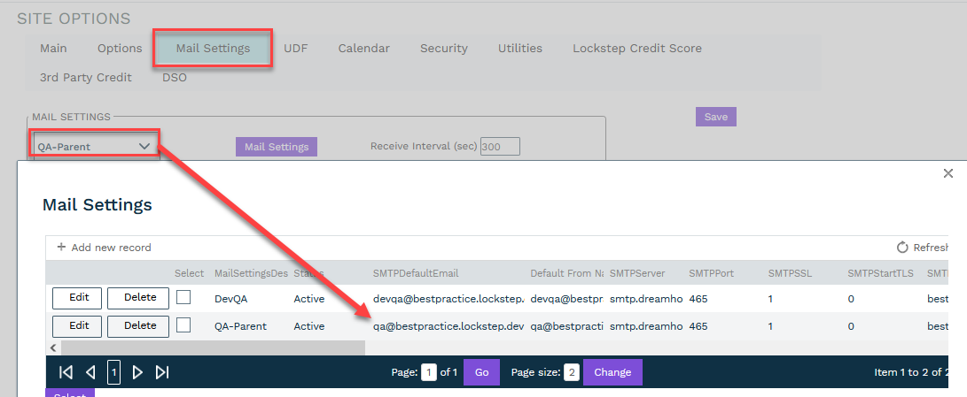The width and height of the screenshot is (967, 397).
Task: Go to first page in pager
Action: pyautogui.click(x=66, y=372)
